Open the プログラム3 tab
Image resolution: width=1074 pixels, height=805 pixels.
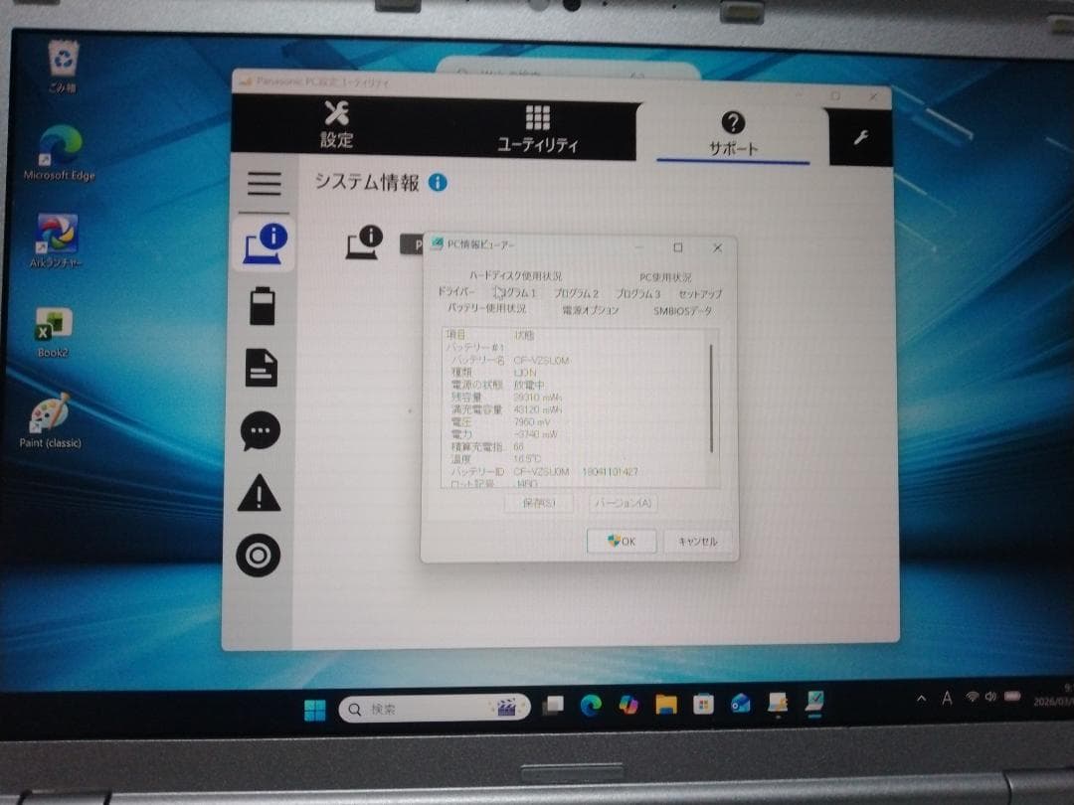[637, 293]
